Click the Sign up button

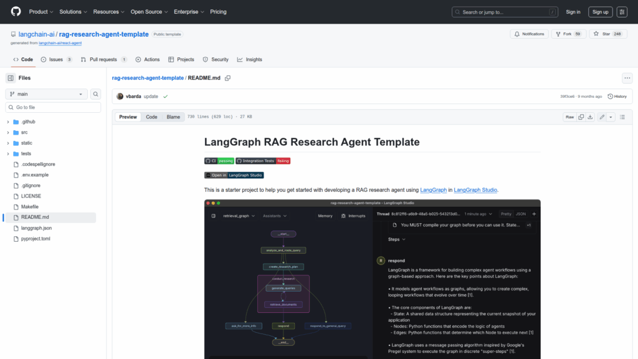coord(600,12)
